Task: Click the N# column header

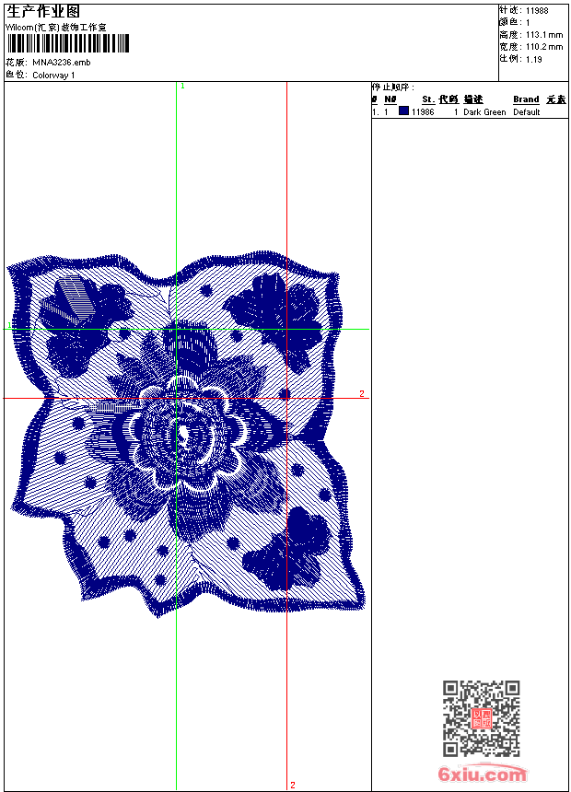Action: pos(390,99)
